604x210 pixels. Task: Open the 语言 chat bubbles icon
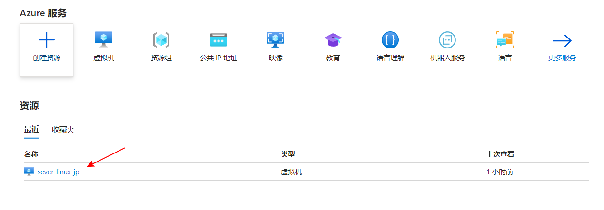[505, 40]
